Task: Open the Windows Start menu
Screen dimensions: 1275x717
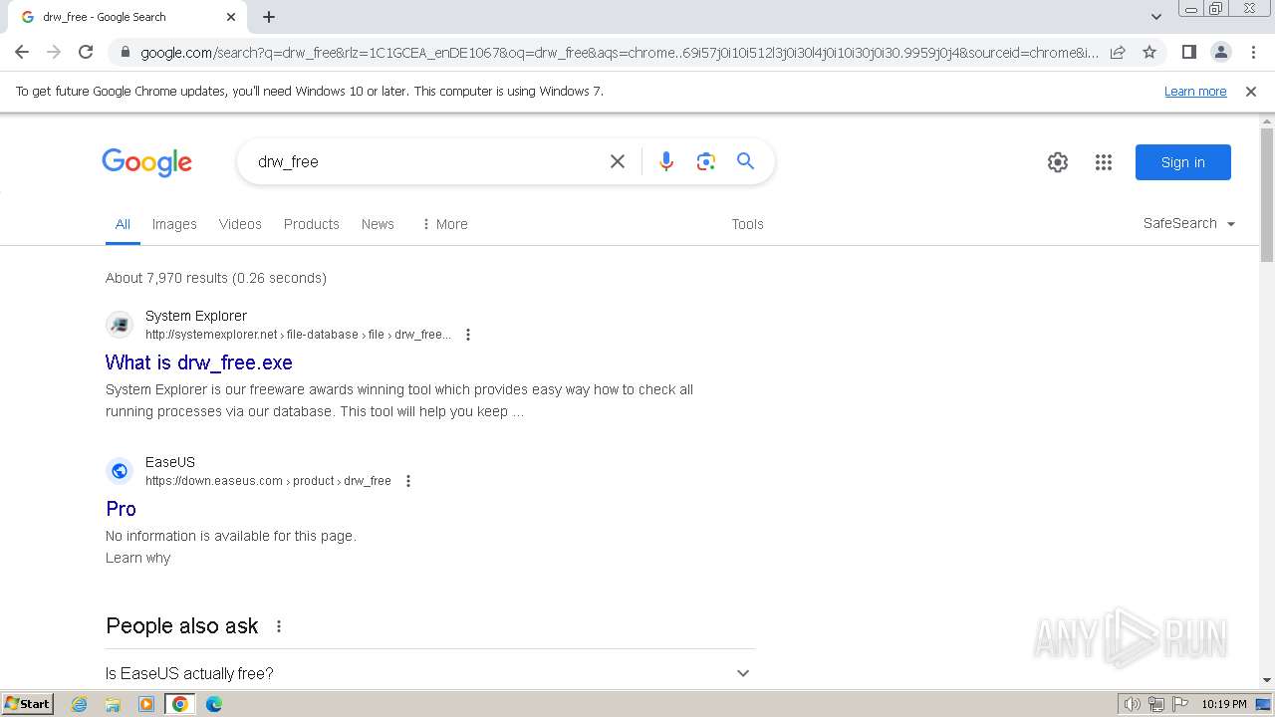Action: pos(27,704)
